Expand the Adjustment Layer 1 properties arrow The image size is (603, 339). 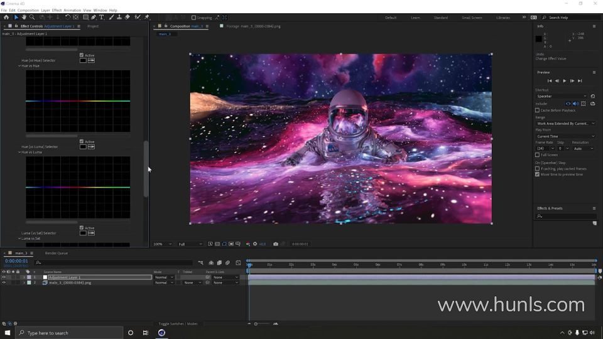point(24,277)
